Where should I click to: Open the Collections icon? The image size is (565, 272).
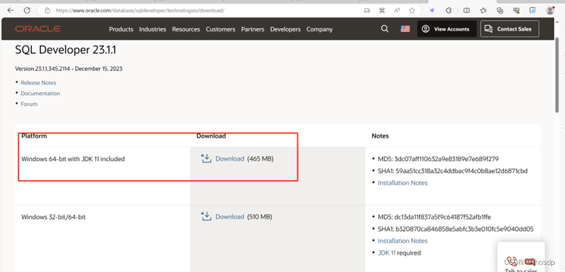click(500, 10)
